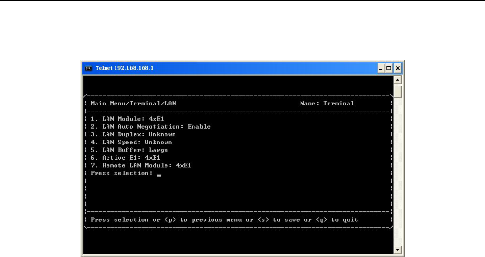Click the Press selection input cursor
This screenshot has height=257, width=485.
[159, 174]
